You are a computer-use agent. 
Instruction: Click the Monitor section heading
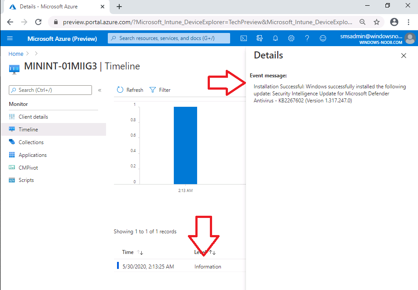coord(18,104)
